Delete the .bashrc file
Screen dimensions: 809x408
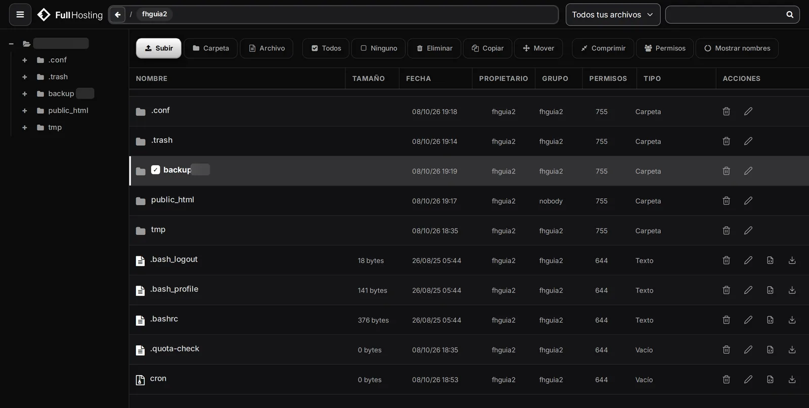726,320
